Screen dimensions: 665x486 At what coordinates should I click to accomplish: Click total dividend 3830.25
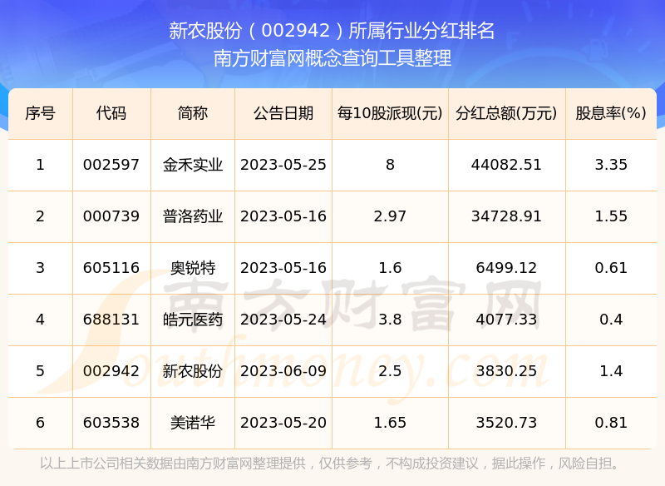[506, 371]
